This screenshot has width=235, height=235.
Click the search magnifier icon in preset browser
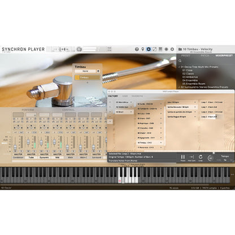[x=180, y=60]
